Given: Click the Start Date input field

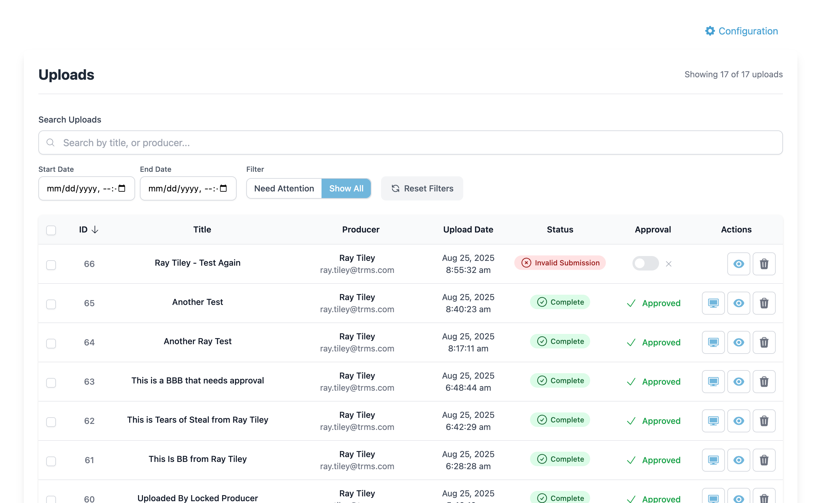Looking at the screenshot, I should [x=86, y=188].
